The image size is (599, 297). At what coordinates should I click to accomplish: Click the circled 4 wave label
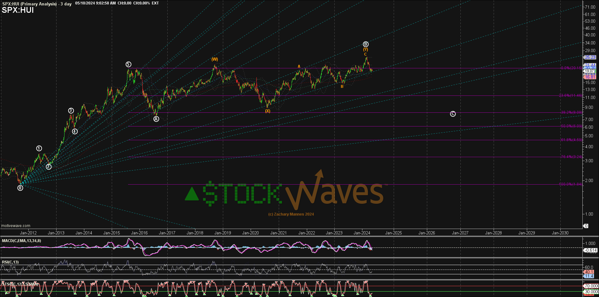point(75,131)
